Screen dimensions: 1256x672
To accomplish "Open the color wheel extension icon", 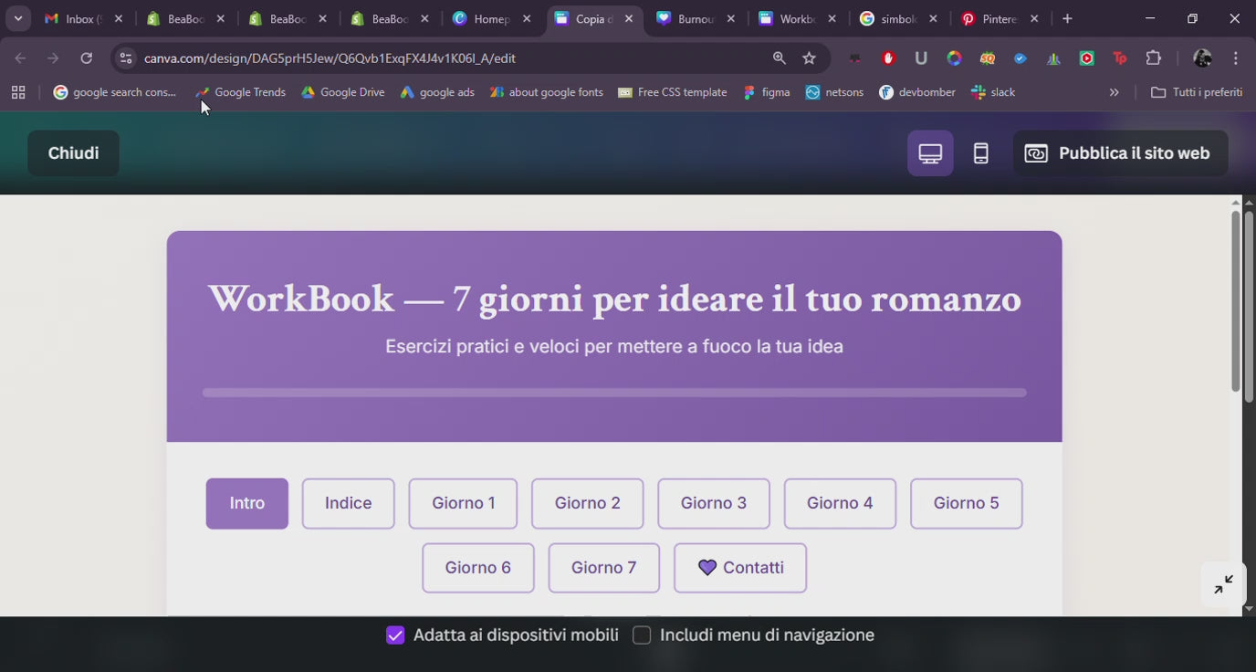I will [x=953, y=58].
